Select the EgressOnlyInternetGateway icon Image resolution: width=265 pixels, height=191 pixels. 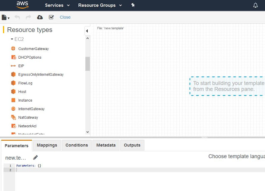[13, 74]
